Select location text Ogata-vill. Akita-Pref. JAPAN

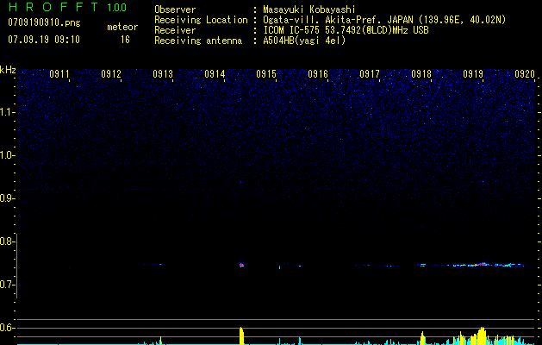pyautogui.click(x=338, y=20)
